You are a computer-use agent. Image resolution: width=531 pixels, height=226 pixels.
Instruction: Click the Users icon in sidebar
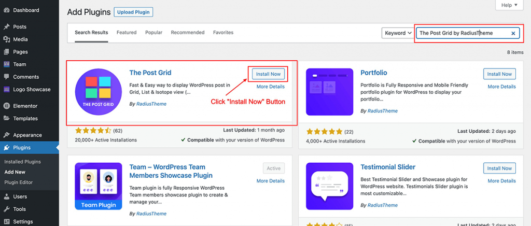tap(6, 196)
